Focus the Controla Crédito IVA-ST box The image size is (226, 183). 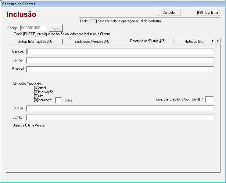209,99
